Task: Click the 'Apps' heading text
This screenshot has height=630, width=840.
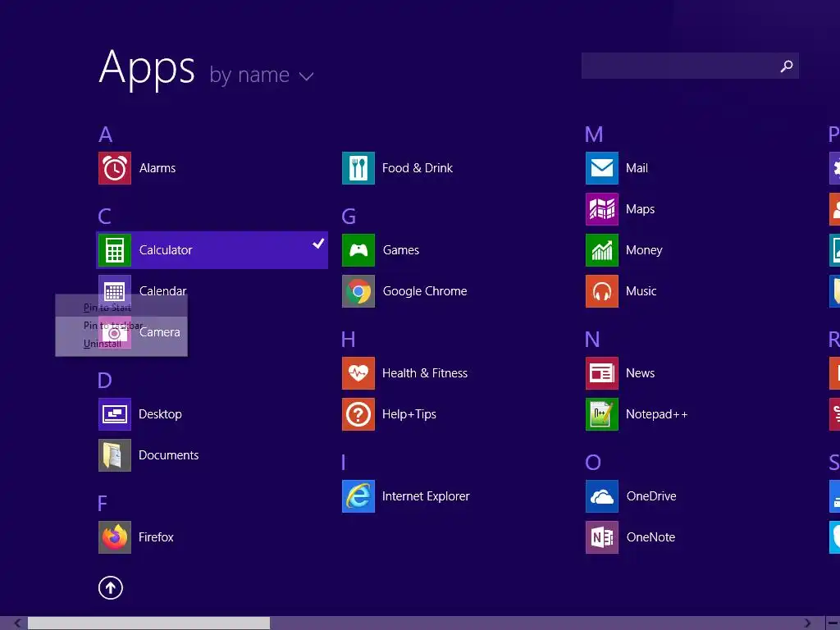Action: [148, 68]
